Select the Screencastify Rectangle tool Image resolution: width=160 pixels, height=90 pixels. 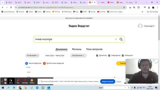(25, 81)
